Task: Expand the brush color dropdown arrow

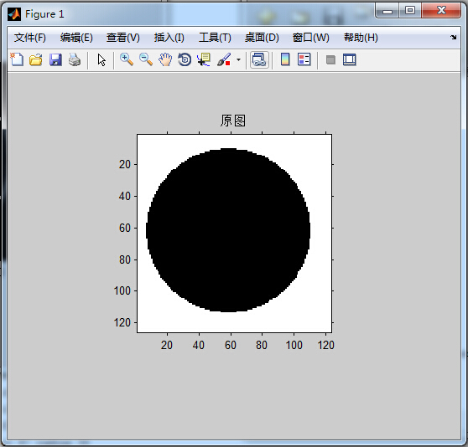Action: (238, 59)
